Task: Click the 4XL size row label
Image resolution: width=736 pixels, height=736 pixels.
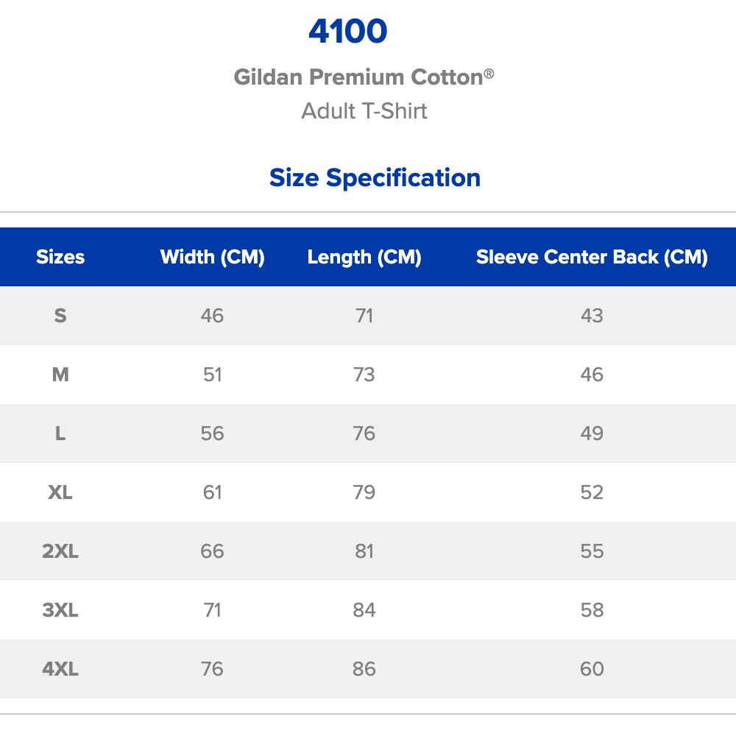Action: tap(60, 669)
